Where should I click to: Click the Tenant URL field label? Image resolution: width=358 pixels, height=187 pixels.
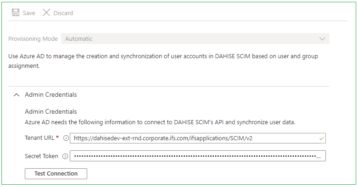[40, 138]
